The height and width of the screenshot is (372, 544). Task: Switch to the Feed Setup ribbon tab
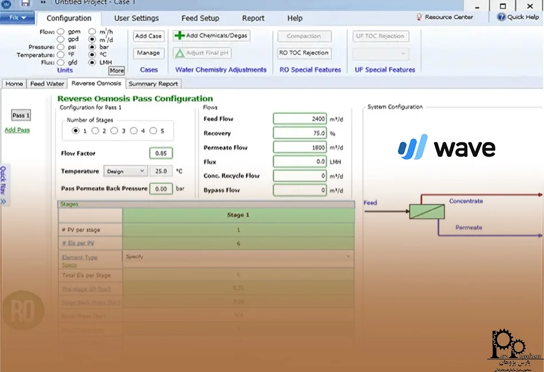tap(200, 18)
